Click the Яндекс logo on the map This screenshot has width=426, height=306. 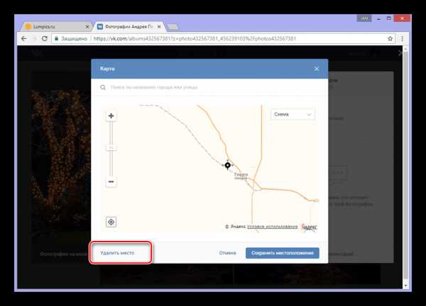tap(309, 227)
